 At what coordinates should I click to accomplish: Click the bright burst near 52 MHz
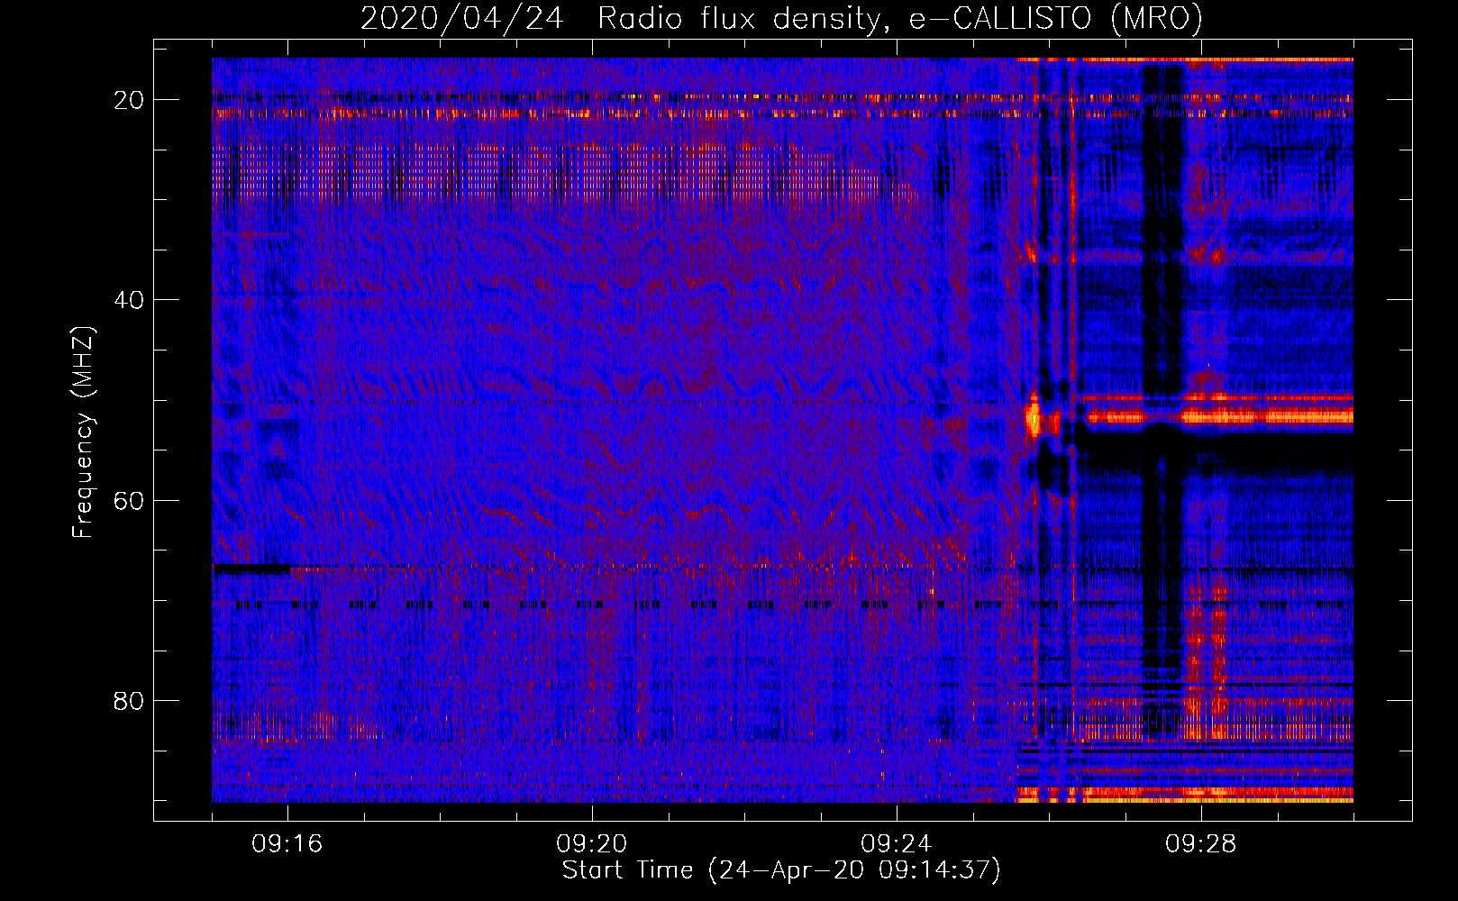1034,417
